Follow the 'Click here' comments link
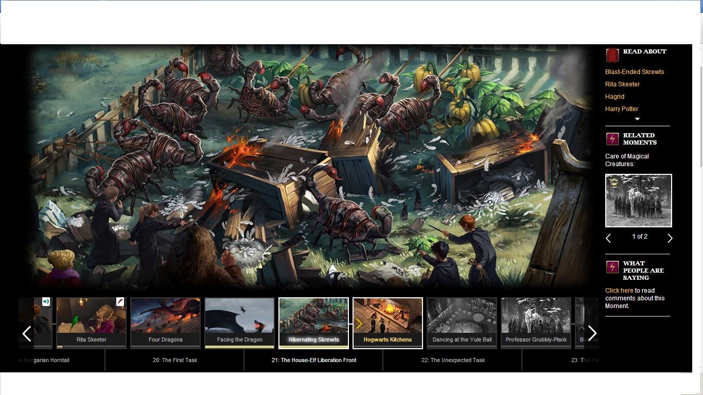The height and width of the screenshot is (395, 703). point(619,291)
